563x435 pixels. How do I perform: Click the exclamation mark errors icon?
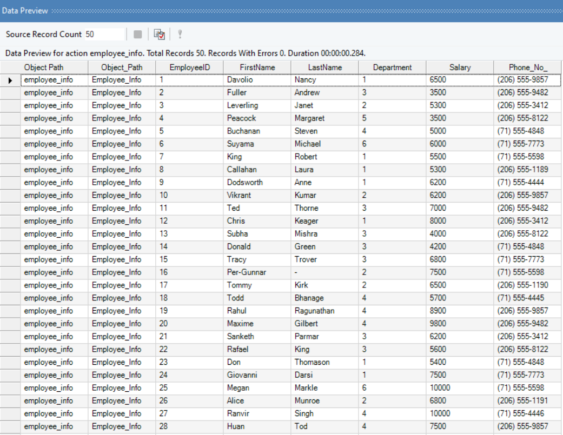coord(180,35)
